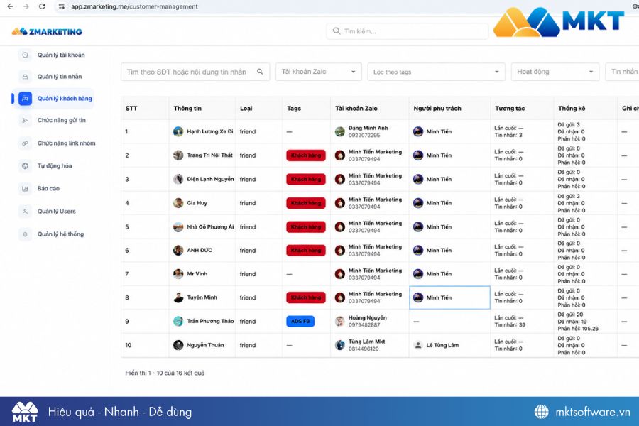Image resolution: width=639 pixels, height=426 pixels.
Task: Click the red Khách hàng tag for Gia Huy
Action: tap(305, 203)
